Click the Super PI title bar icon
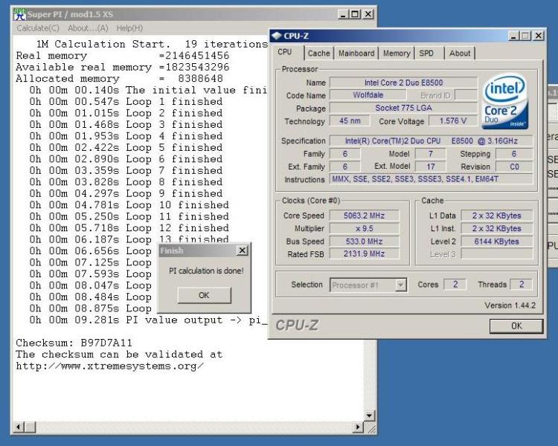Image resolution: width=558 pixels, height=446 pixels. (x=19, y=14)
